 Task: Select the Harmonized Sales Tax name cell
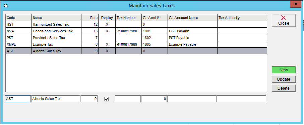pos(56,24)
